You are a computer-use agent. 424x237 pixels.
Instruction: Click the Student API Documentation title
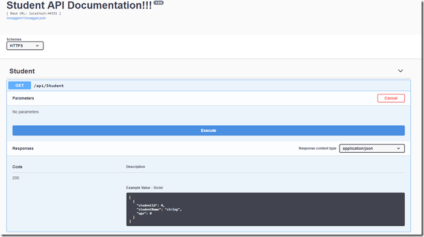point(79,5)
